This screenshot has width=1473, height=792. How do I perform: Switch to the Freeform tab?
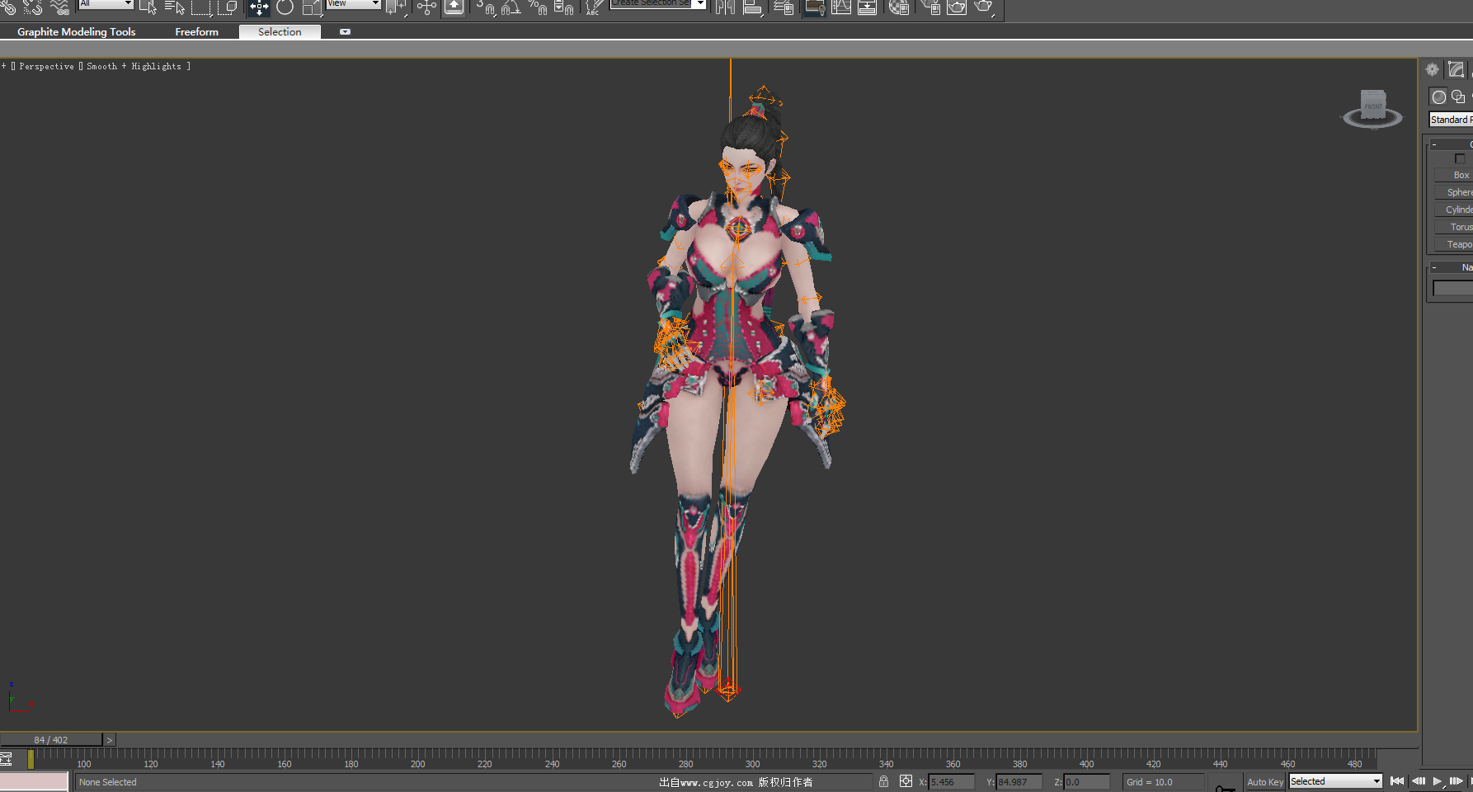coord(196,32)
